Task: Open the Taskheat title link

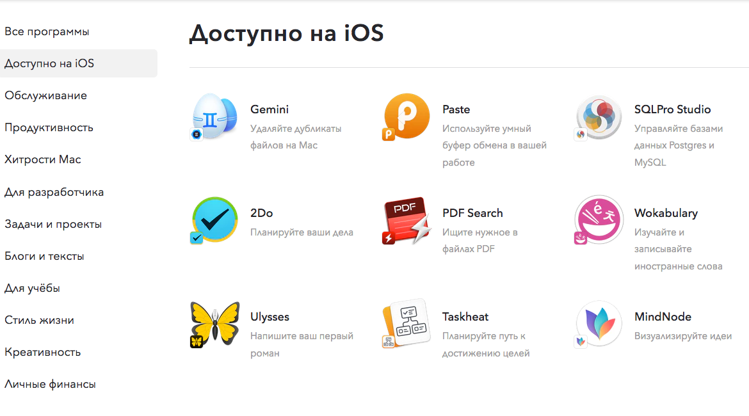Action: tap(465, 317)
